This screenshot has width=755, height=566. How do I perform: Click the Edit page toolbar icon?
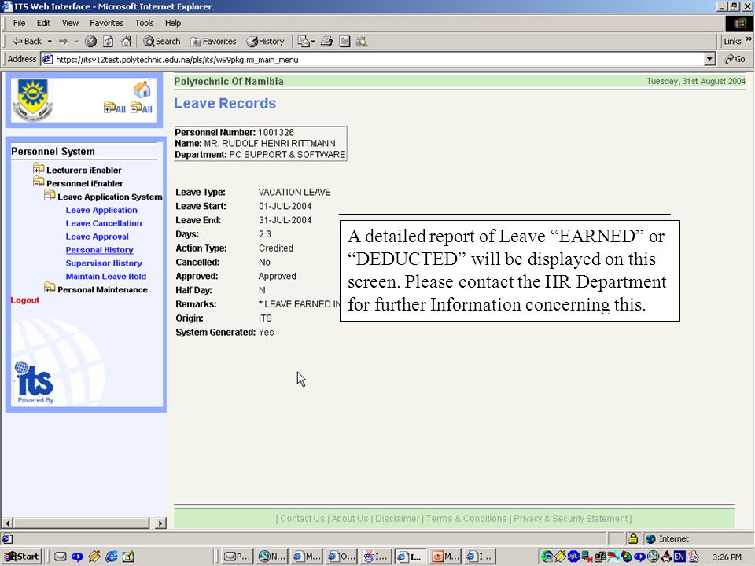click(x=344, y=42)
